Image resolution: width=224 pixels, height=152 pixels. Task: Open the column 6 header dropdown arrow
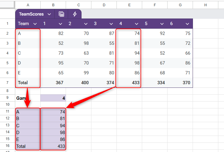(188, 24)
